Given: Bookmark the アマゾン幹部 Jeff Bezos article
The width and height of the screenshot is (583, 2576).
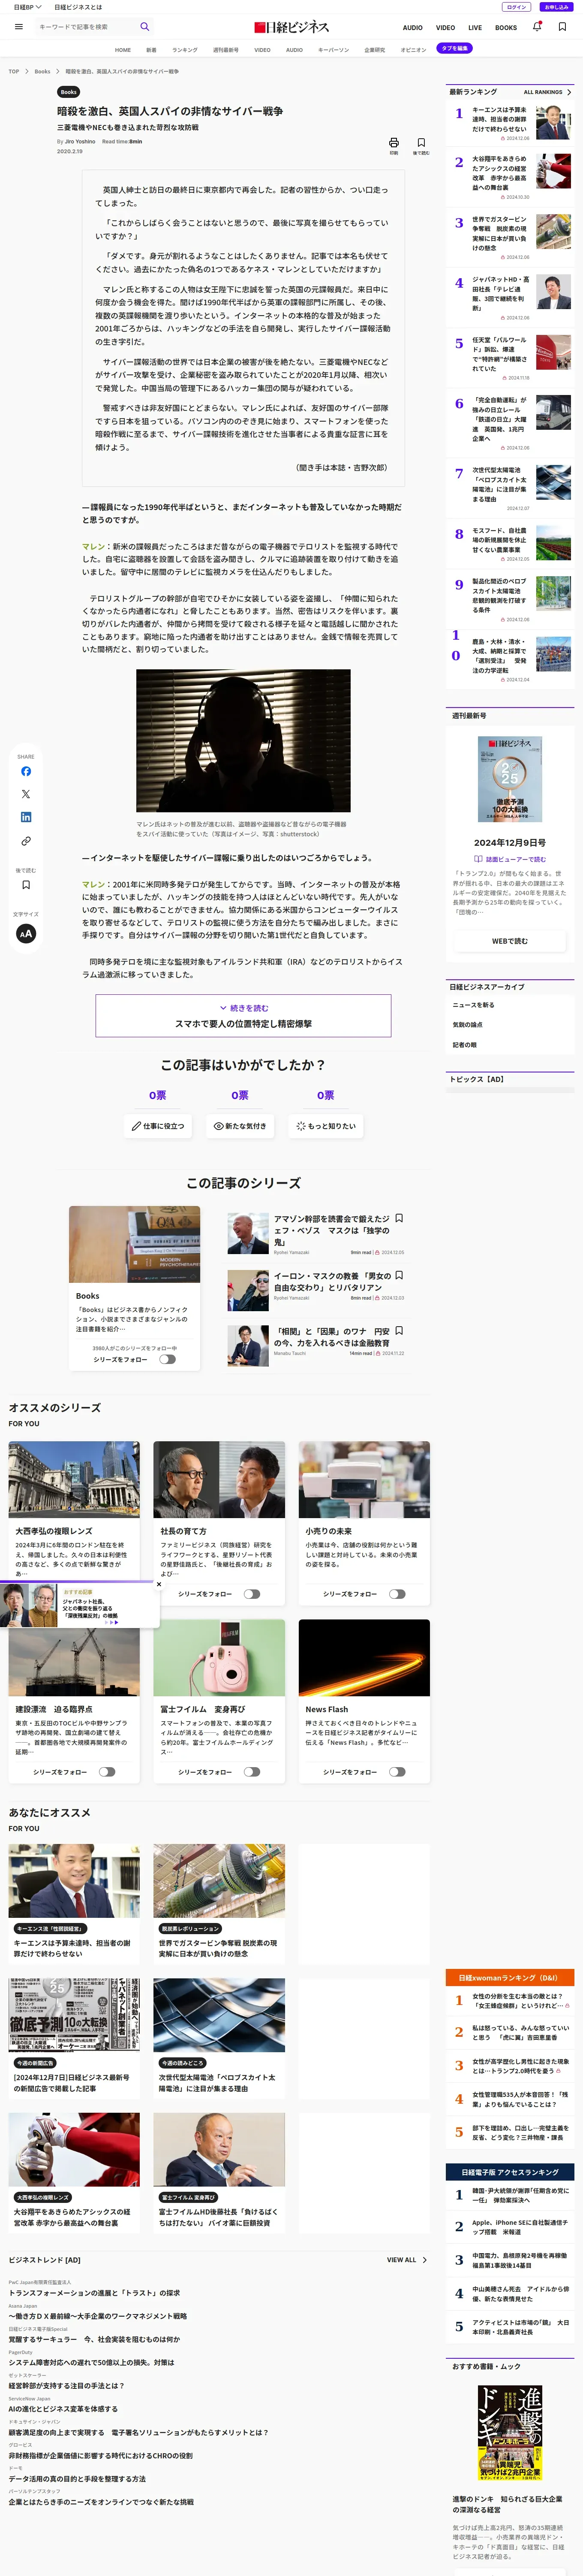Looking at the screenshot, I should click(x=400, y=1218).
